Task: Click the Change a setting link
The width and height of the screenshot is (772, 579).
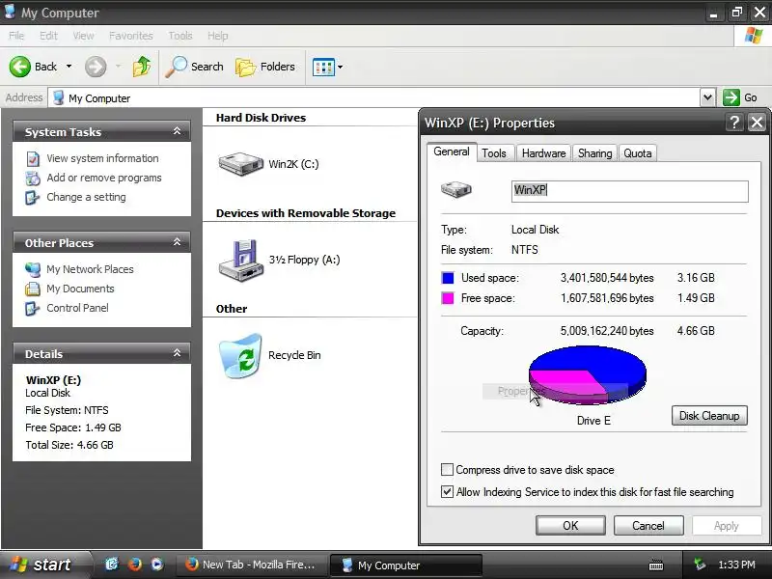Action: click(86, 197)
